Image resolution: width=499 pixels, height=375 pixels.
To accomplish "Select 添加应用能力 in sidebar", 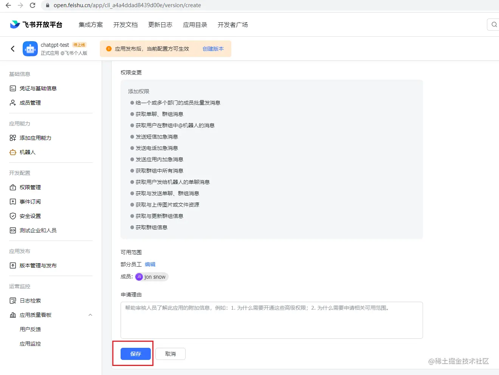I will tap(36, 138).
